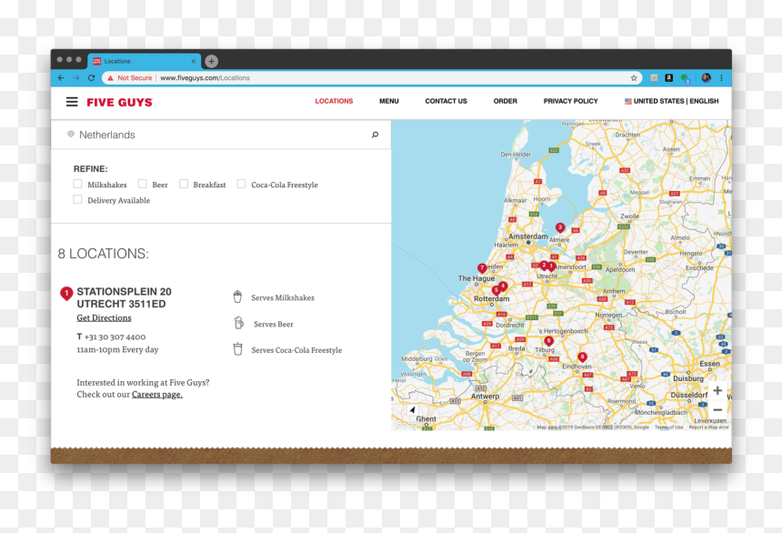782x533 pixels.
Task: Bookmark page with star icon
Action: tap(634, 78)
